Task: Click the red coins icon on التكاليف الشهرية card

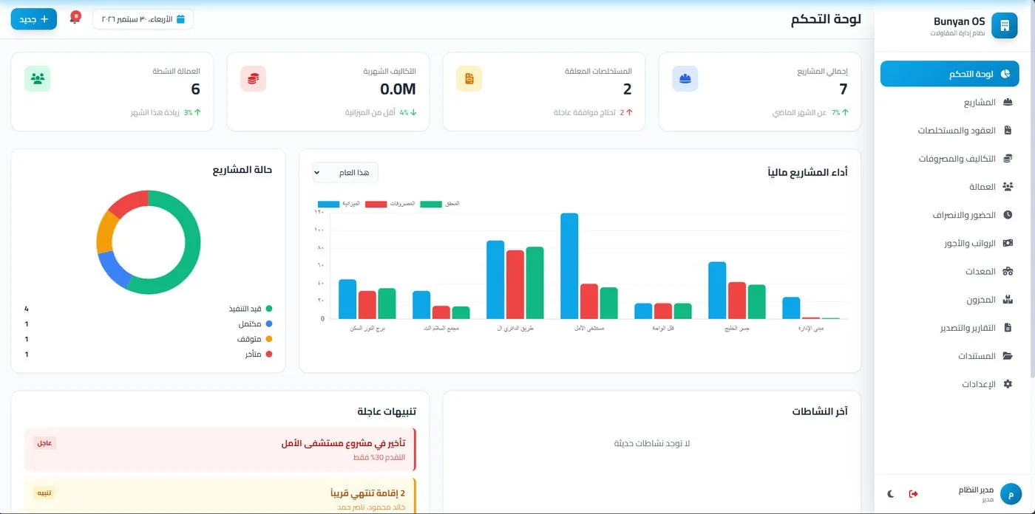Action: coord(253,78)
